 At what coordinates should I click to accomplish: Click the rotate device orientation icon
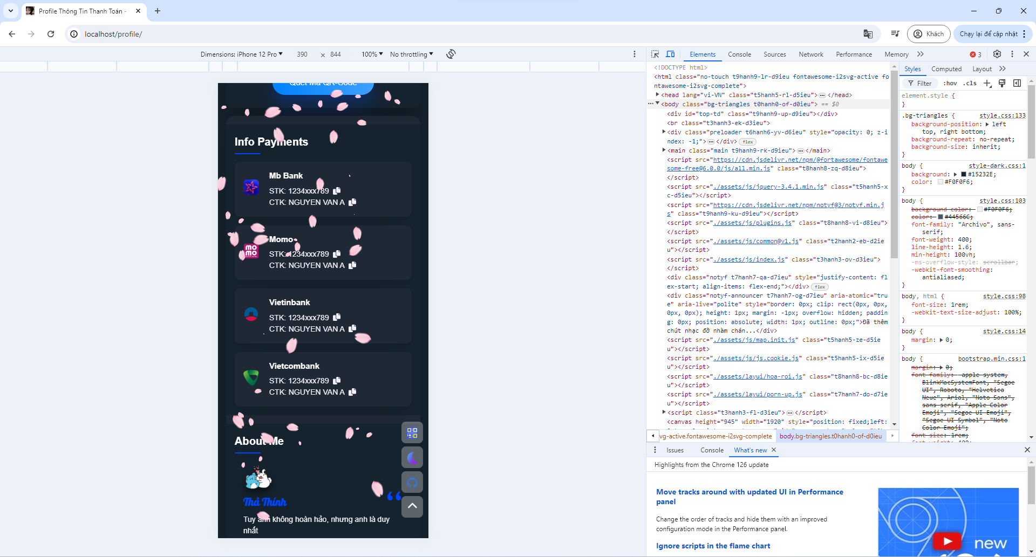tap(451, 54)
